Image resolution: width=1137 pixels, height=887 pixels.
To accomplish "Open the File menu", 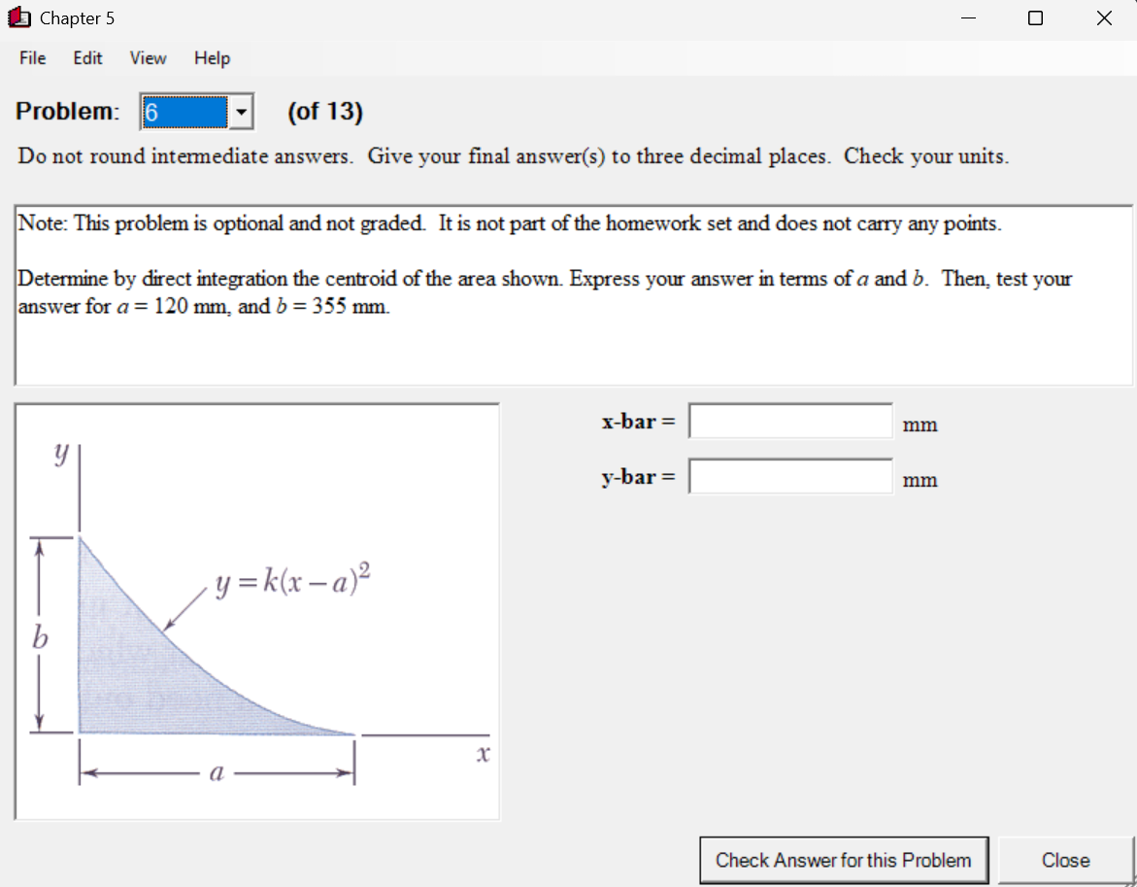I will (x=32, y=58).
